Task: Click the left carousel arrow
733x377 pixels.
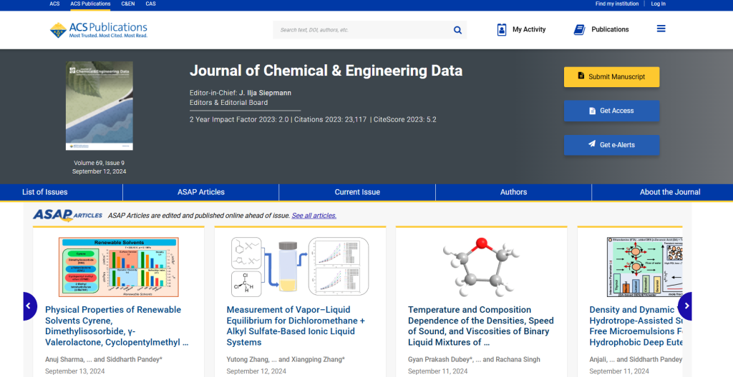Action: (29, 306)
